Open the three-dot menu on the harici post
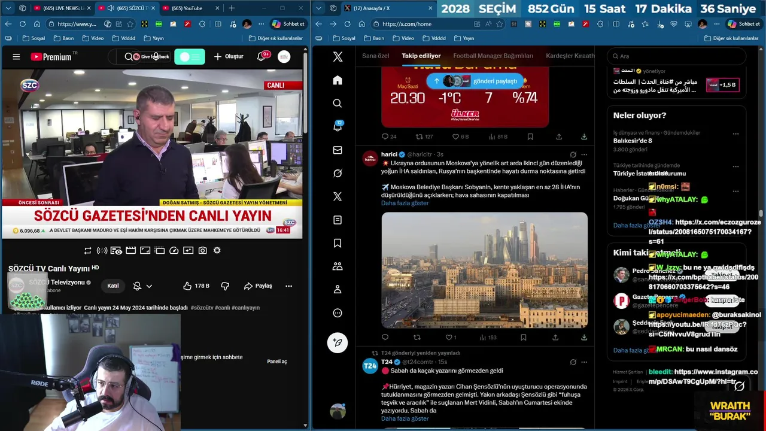 (x=585, y=154)
